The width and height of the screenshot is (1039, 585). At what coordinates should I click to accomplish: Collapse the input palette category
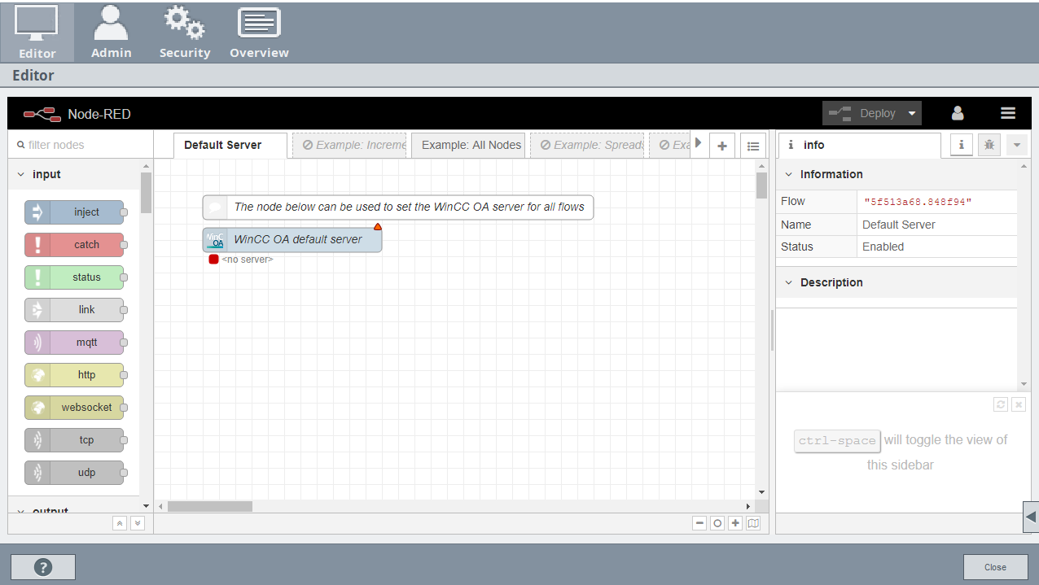[21, 175]
